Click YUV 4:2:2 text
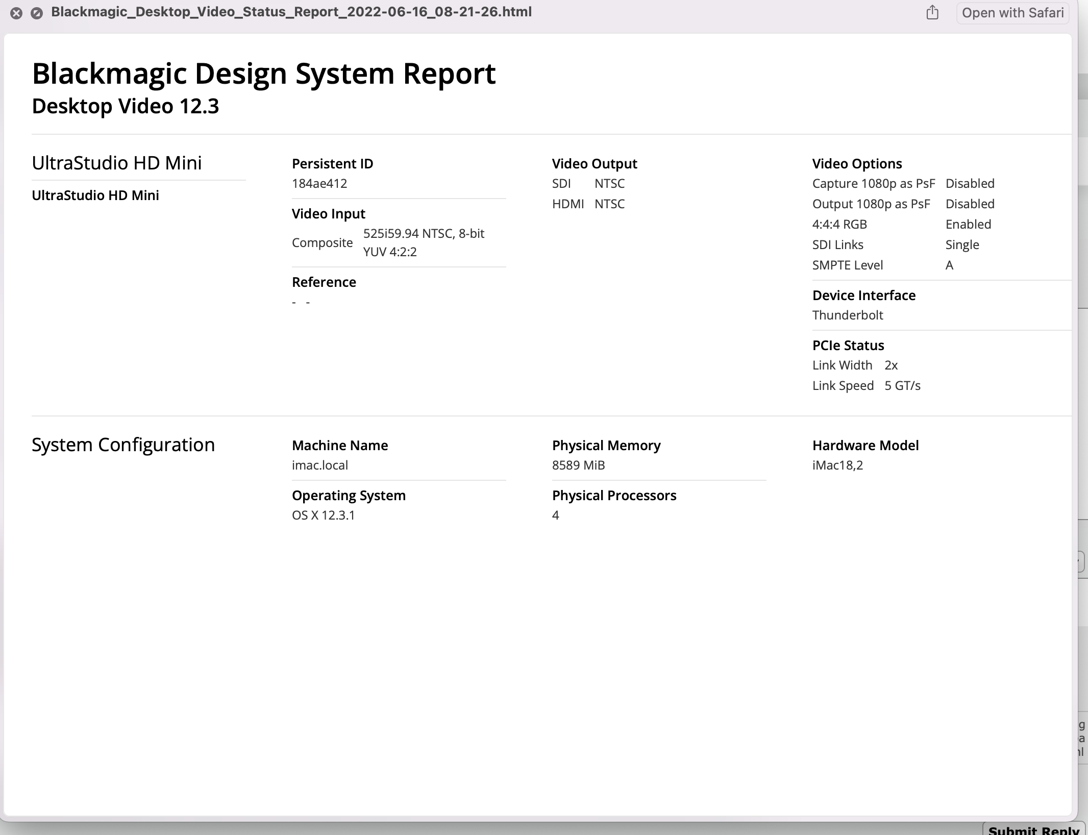1088x835 pixels. 390,252
